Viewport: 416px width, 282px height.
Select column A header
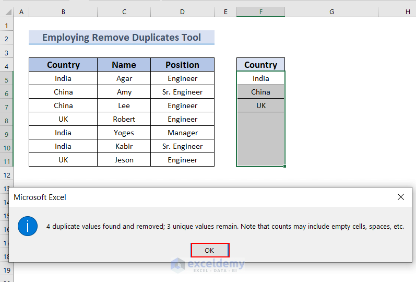(x=21, y=12)
